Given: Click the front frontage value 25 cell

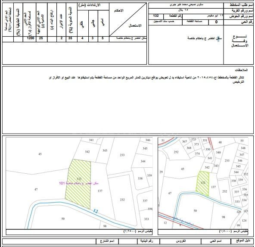Looking at the screenshot, I should tap(41, 38).
